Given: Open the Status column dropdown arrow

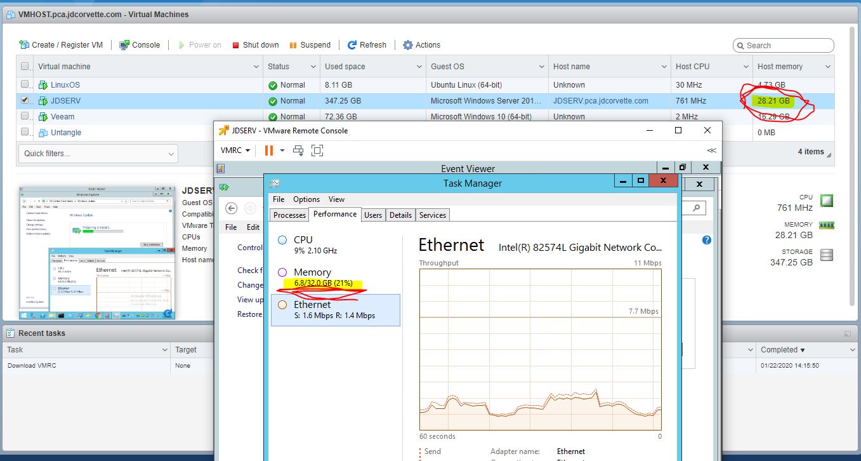Looking at the screenshot, I should coord(313,67).
